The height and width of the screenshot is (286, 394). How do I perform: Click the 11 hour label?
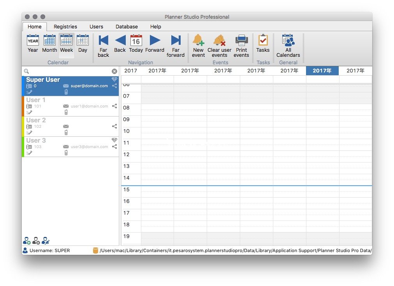[127, 143]
